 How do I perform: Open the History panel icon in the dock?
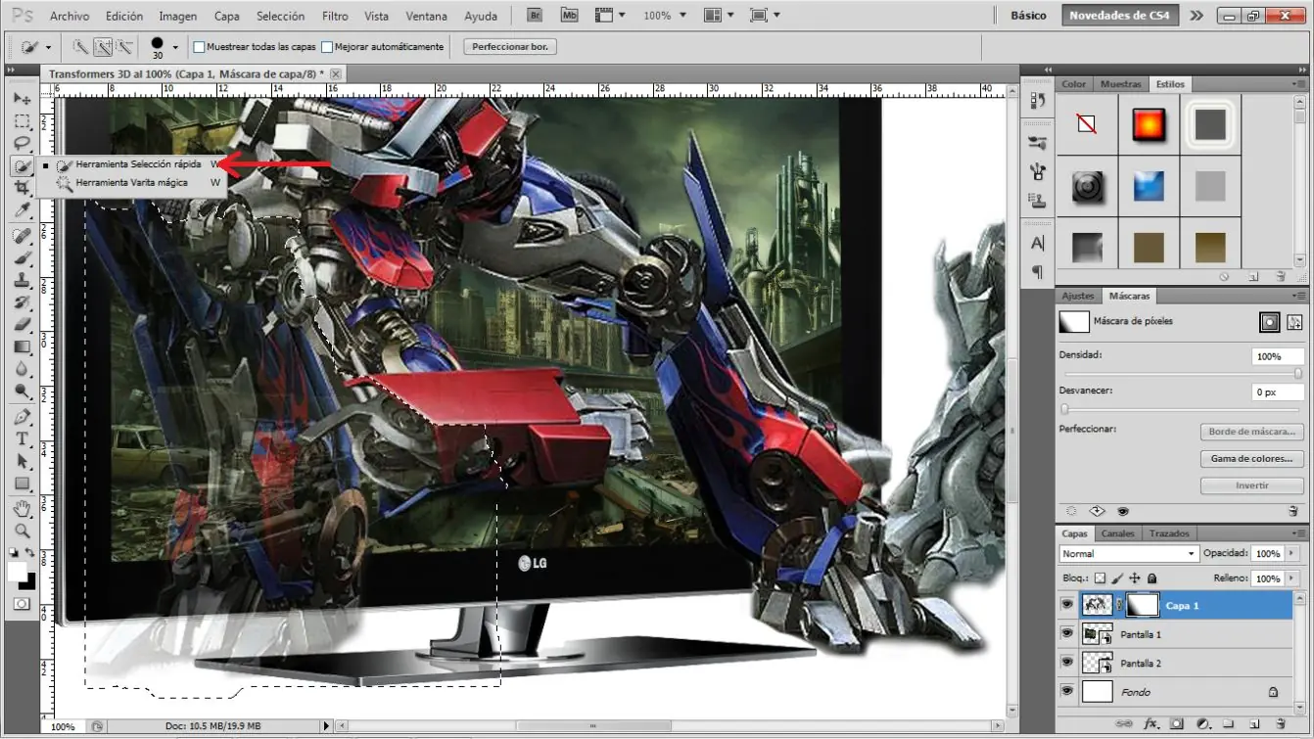coord(1038,101)
